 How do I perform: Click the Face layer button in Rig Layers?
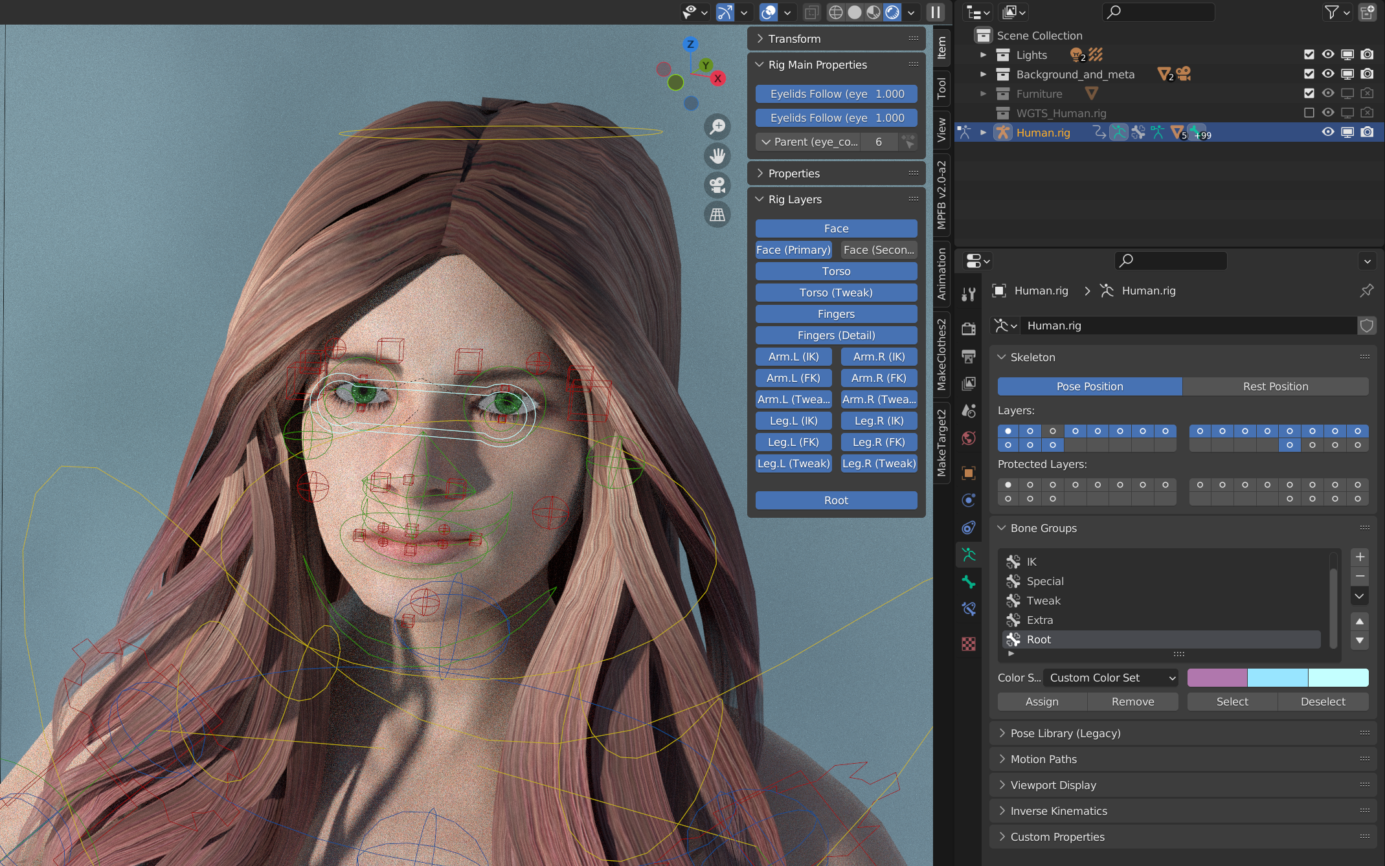pyautogui.click(x=835, y=228)
